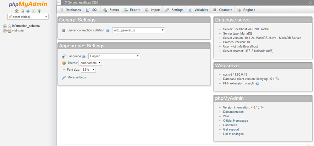
Task: Click the Database server panel header
Action: [263, 20]
